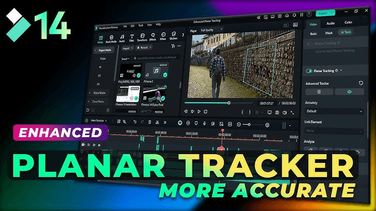
Task: Open the Smart sort dropdown
Action: pos(126,58)
